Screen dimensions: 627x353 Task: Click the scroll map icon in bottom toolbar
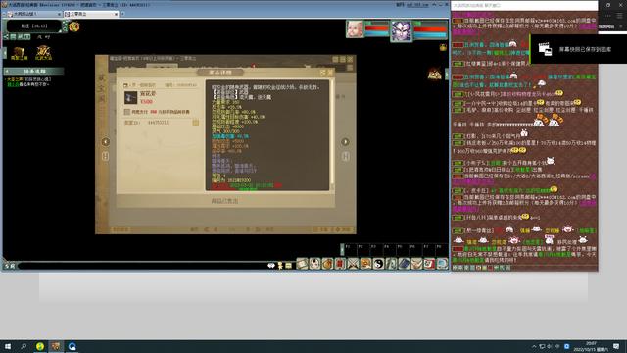tap(302, 264)
